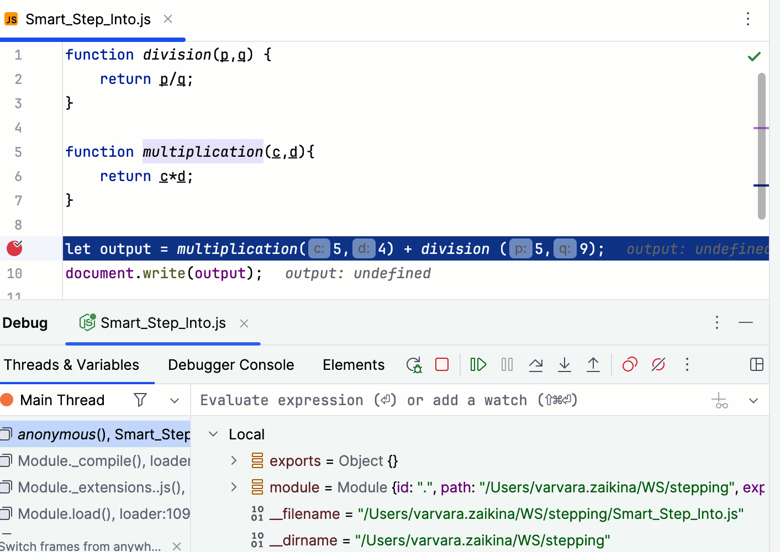This screenshot has width=780, height=552.
Task: Open the View Breakpoints dialog icon
Action: (630, 364)
